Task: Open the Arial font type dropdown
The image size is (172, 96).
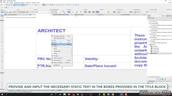Action: point(42,12)
